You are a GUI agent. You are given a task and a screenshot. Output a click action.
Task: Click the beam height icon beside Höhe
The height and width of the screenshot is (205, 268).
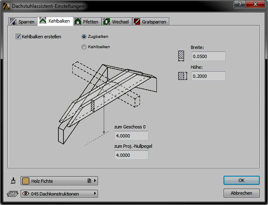(x=183, y=76)
